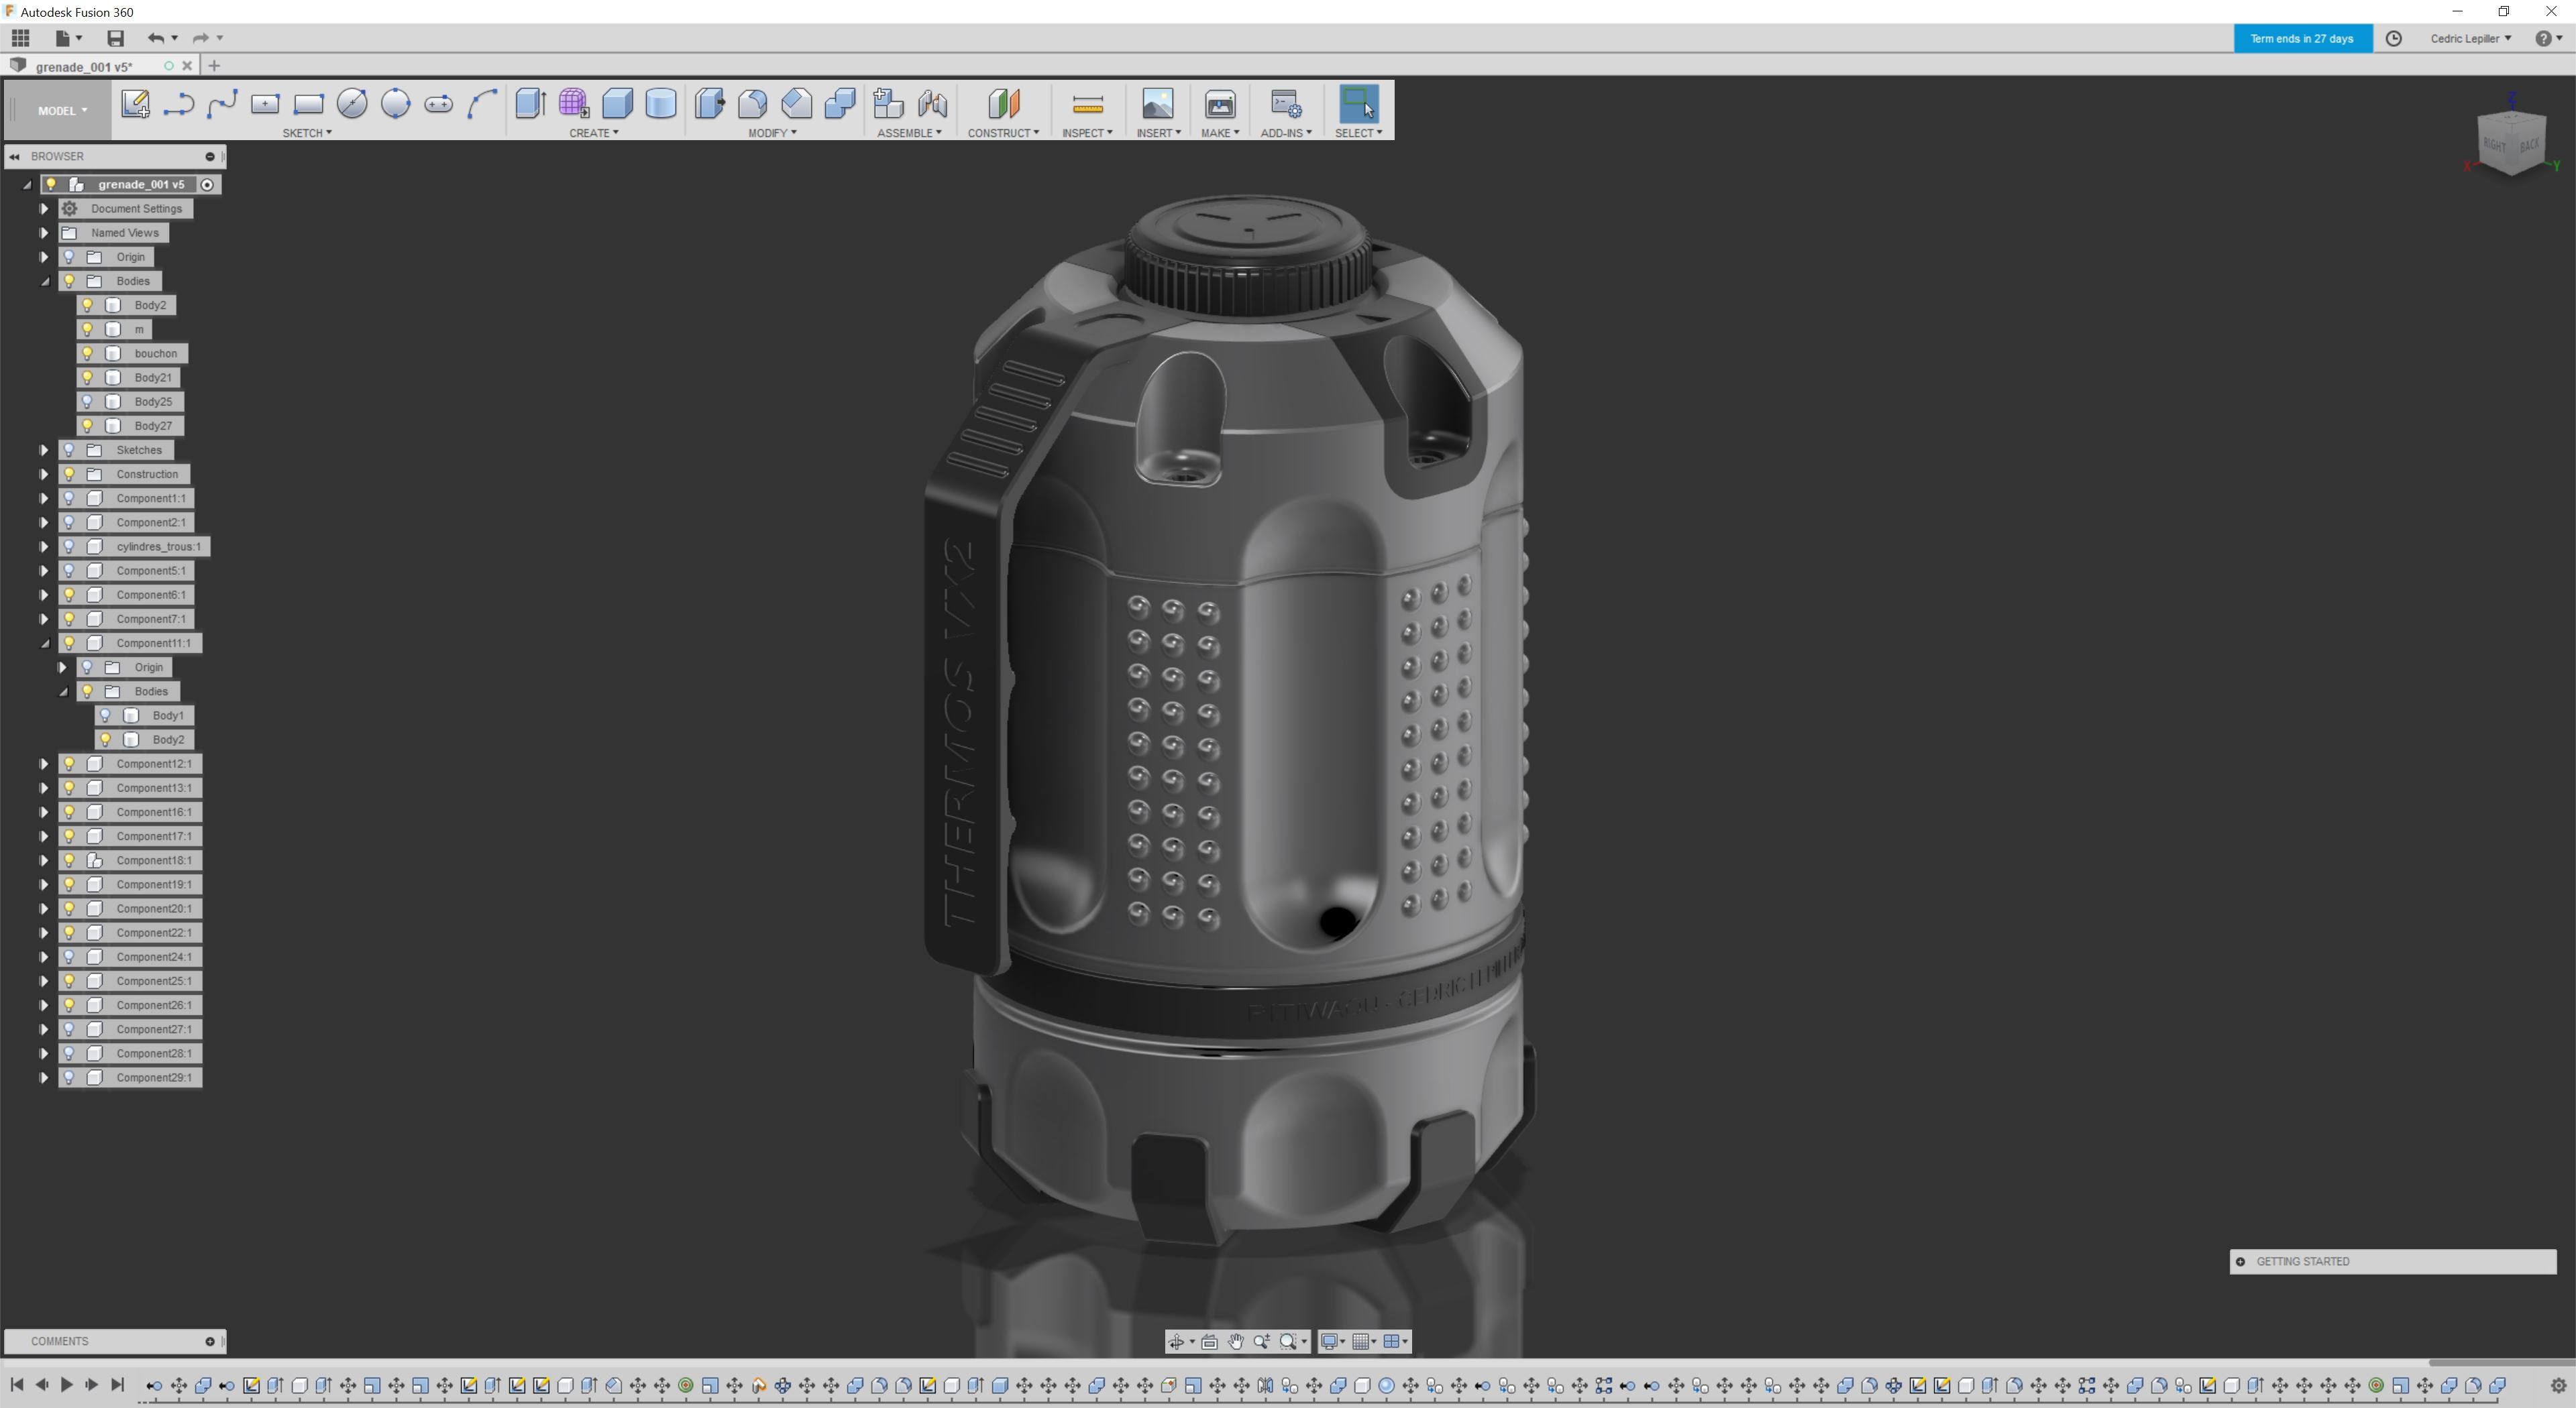Select the Press Pull modify tool
Screen dimensions: 2576x1408
(709, 104)
